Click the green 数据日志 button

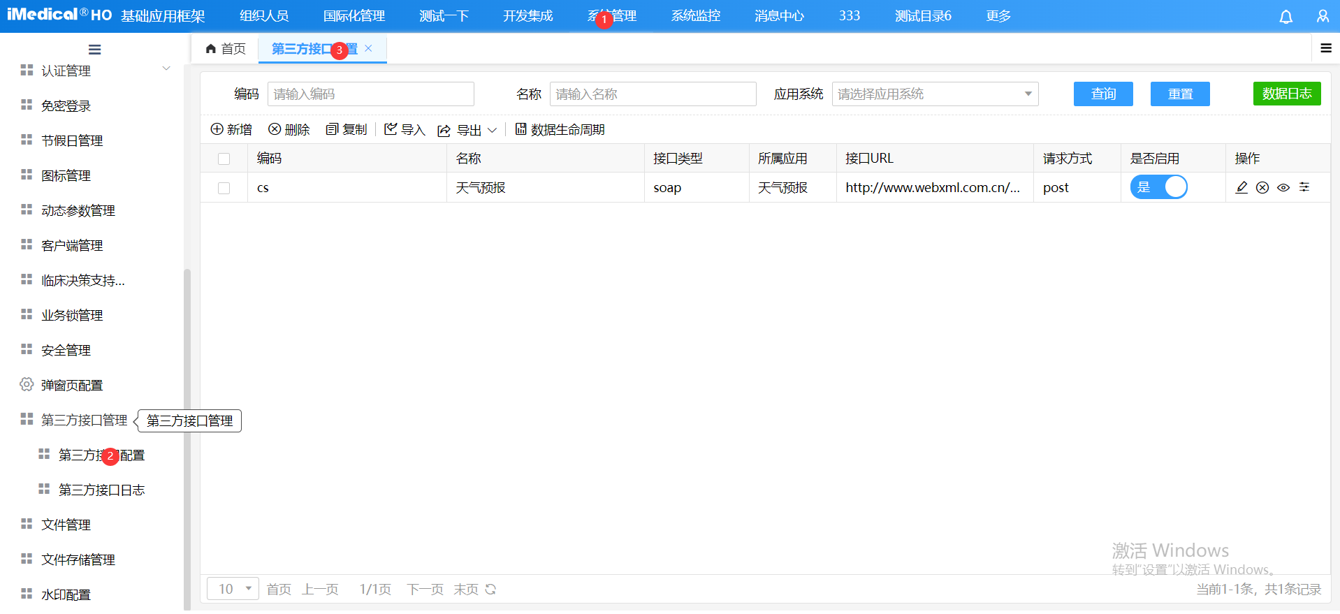[x=1287, y=94]
